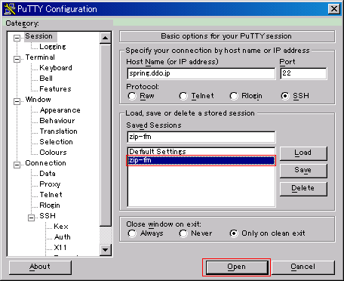Open the Telnet category in tree
The image size is (344, 281).
coord(51,195)
